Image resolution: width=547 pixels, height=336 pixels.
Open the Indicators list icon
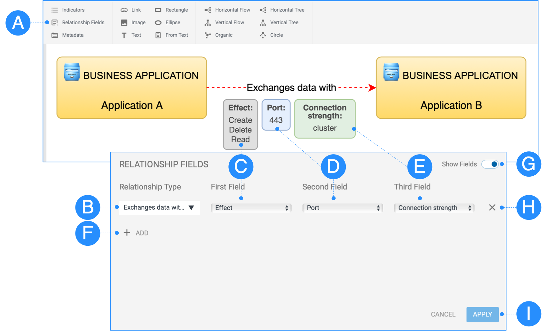click(55, 10)
